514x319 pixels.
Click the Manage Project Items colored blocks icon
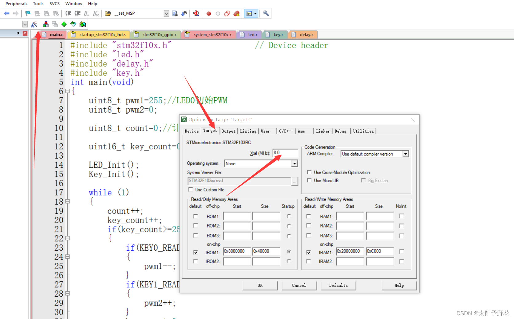46,24
